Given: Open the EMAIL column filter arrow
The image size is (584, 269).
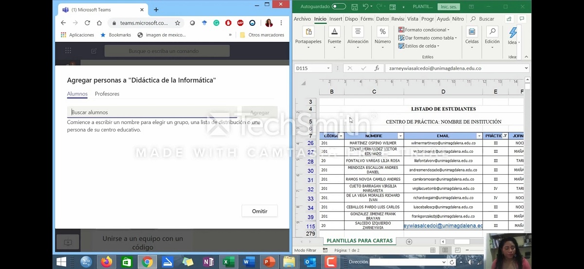Looking at the screenshot, I should 479,136.
